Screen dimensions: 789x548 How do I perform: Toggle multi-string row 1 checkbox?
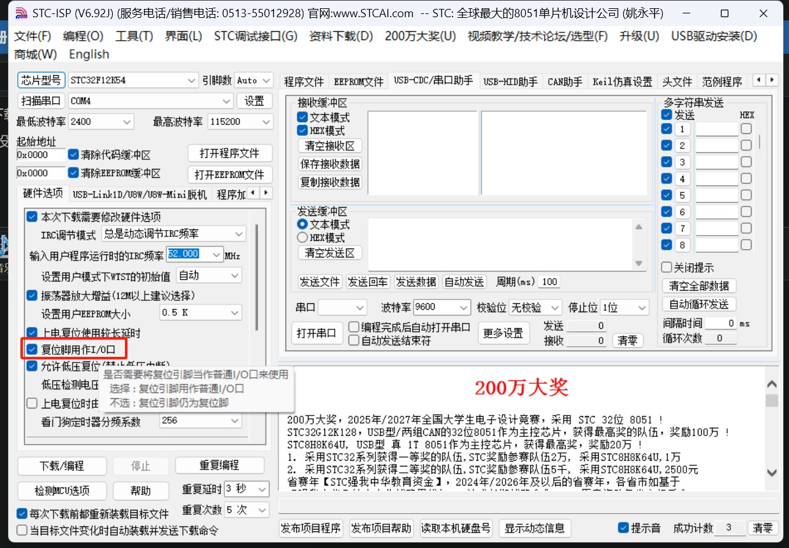pos(667,129)
